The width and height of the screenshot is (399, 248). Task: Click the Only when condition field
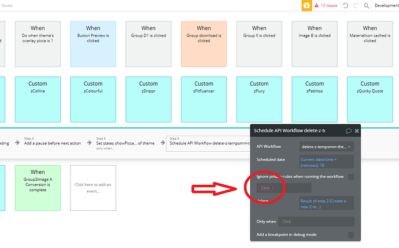point(316,221)
